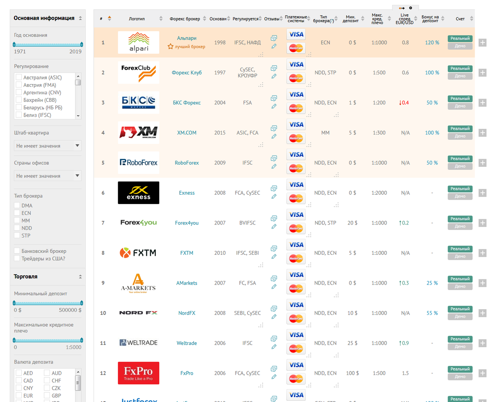
Task: Open reviews icon for XM.COM row
Action: tap(274, 128)
